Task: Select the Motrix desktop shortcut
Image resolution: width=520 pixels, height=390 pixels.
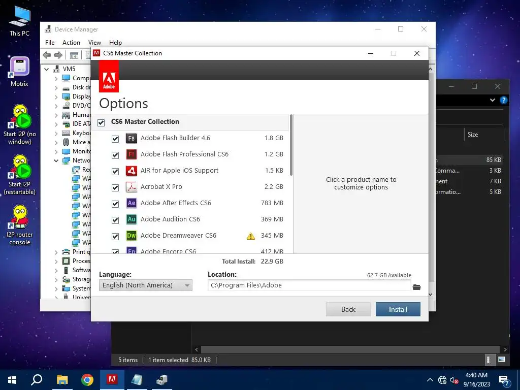Action: (19, 72)
